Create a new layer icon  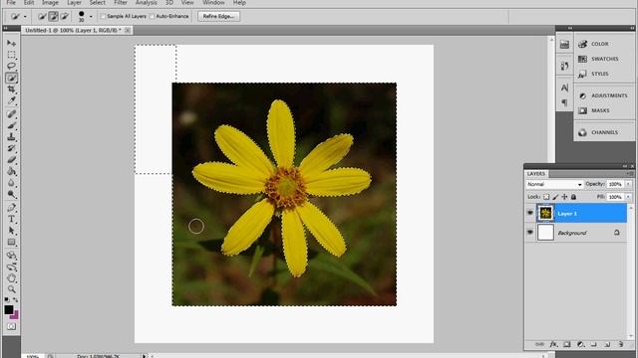607,344
